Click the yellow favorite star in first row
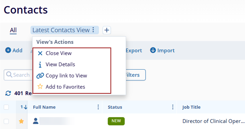The image size is (245, 129). tap(22, 121)
